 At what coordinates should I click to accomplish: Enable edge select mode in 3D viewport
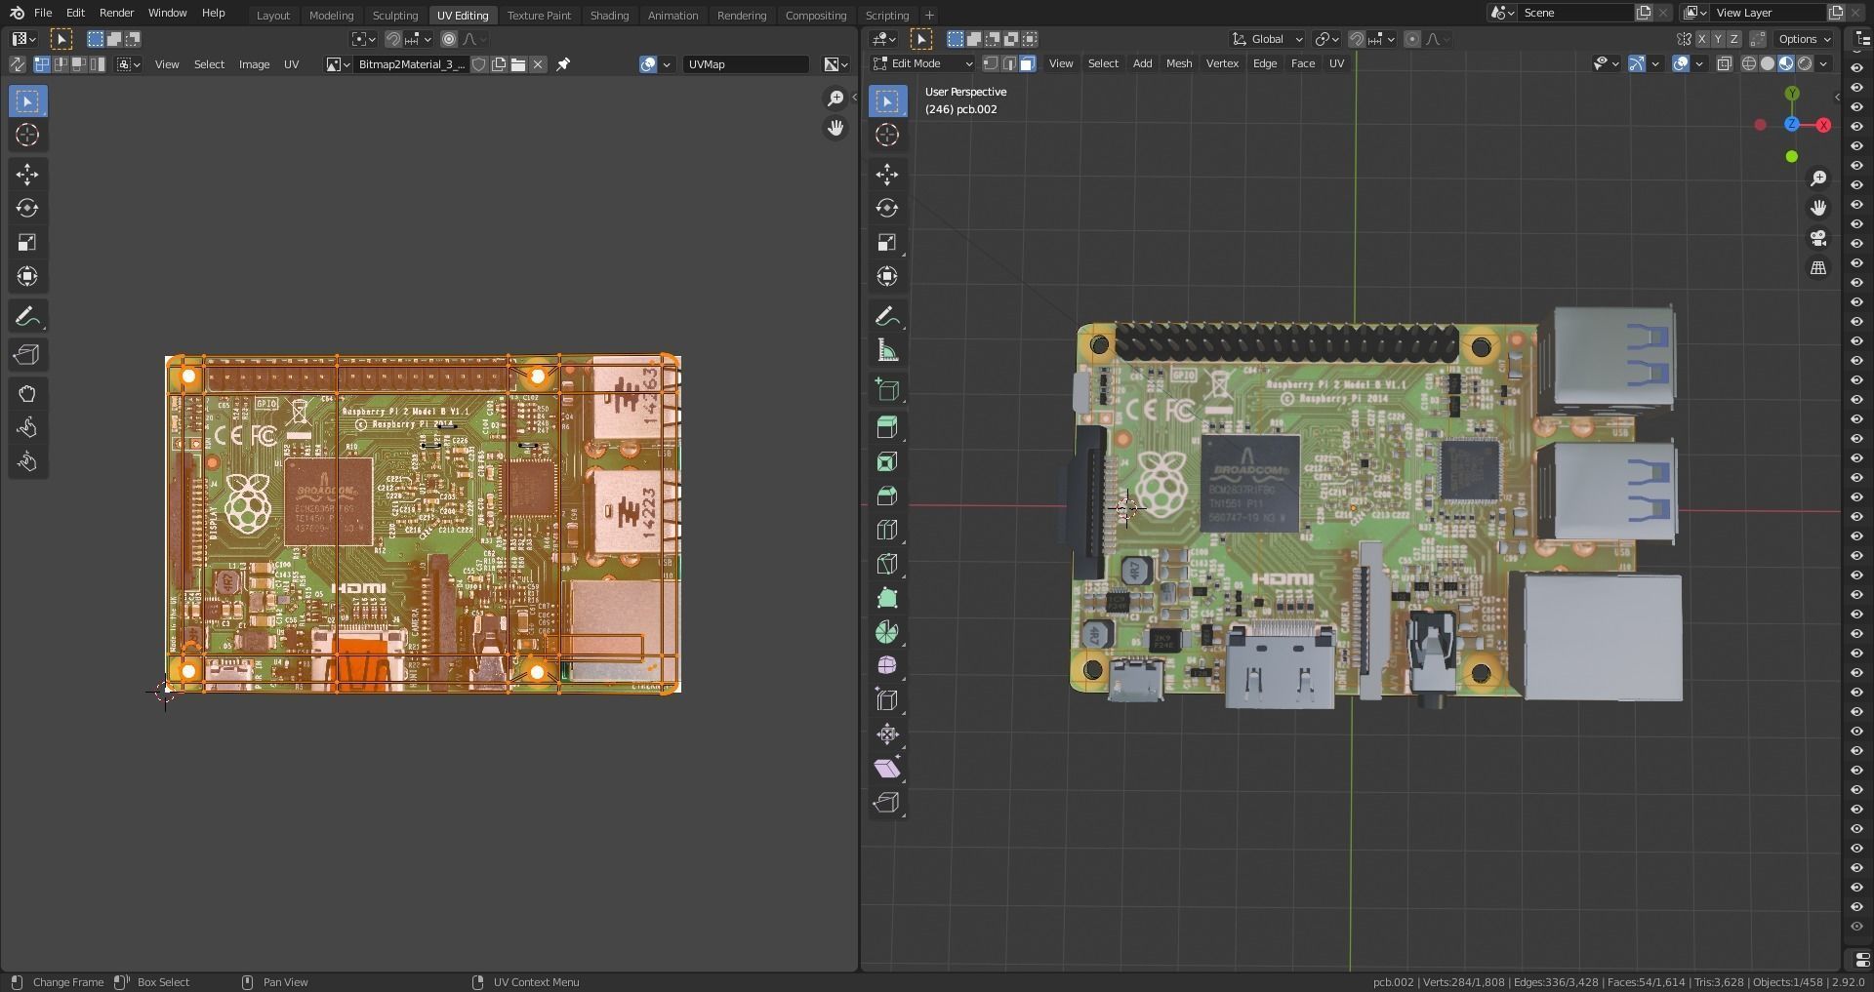[1009, 63]
